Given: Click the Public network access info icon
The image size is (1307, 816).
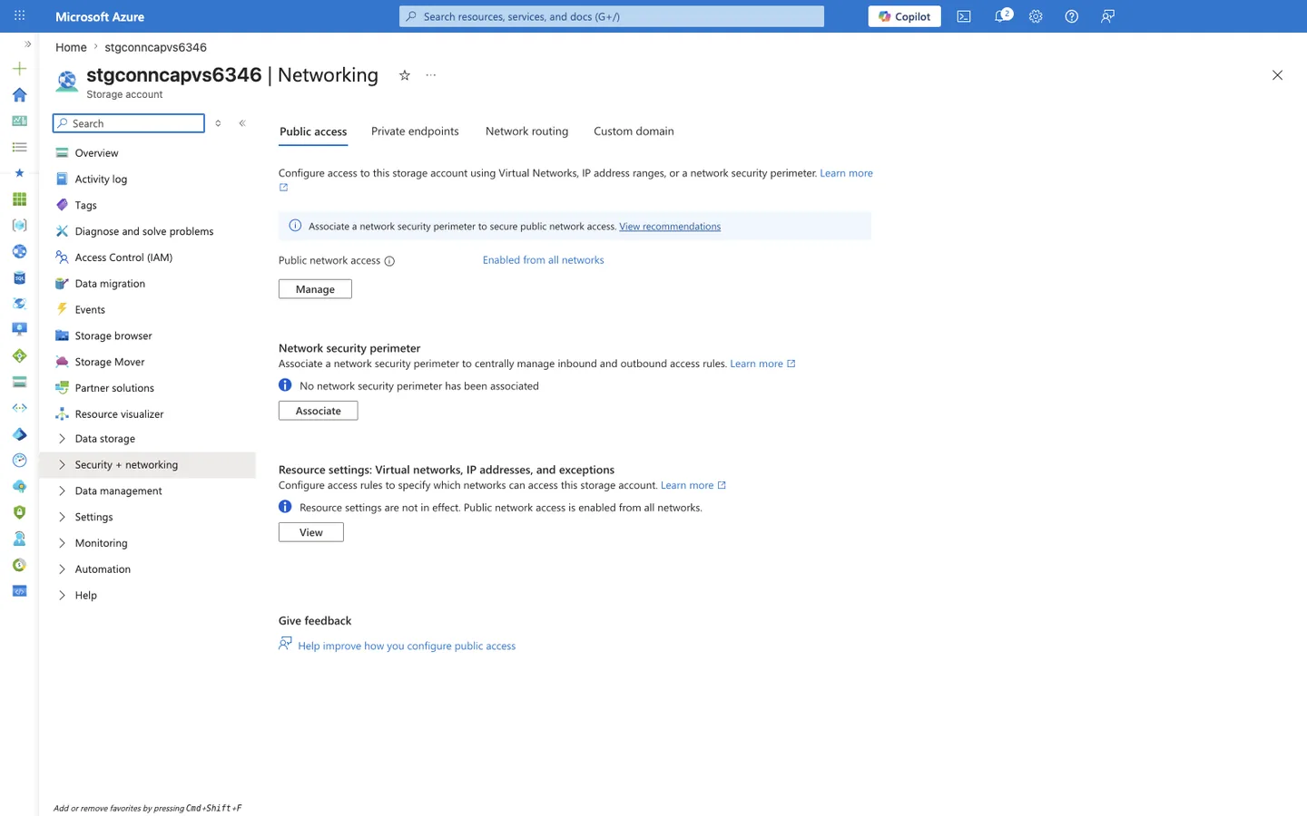Looking at the screenshot, I should [x=389, y=261].
